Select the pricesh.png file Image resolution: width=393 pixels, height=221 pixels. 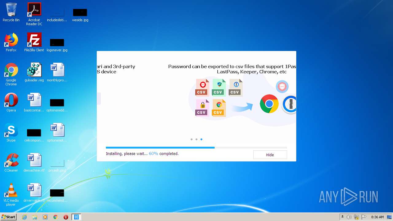(57, 165)
